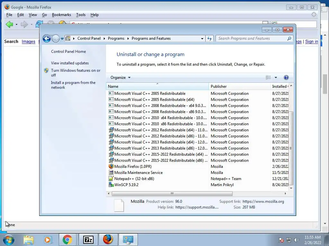This screenshot has width=329, height=246.
Task: Open Install a program from the network
Action: coord(73,85)
